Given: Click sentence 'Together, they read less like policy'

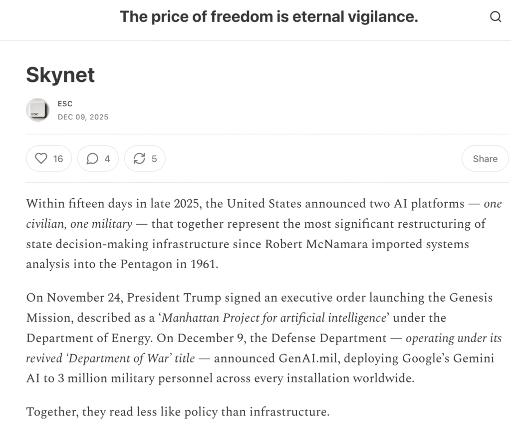Looking at the screenshot, I should pos(178,412).
